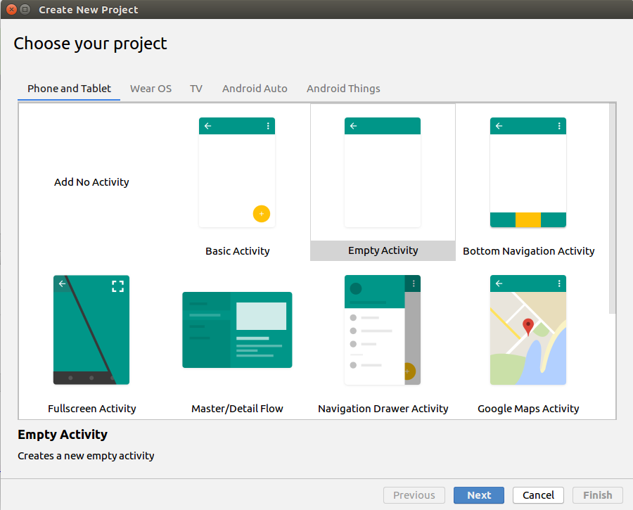Click the yellow plus FAB in Basic Activity preview
This screenshot has width=633, height=510.
[x=262, y=214]
